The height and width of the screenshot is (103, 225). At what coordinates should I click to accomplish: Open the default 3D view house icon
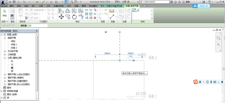57,2
